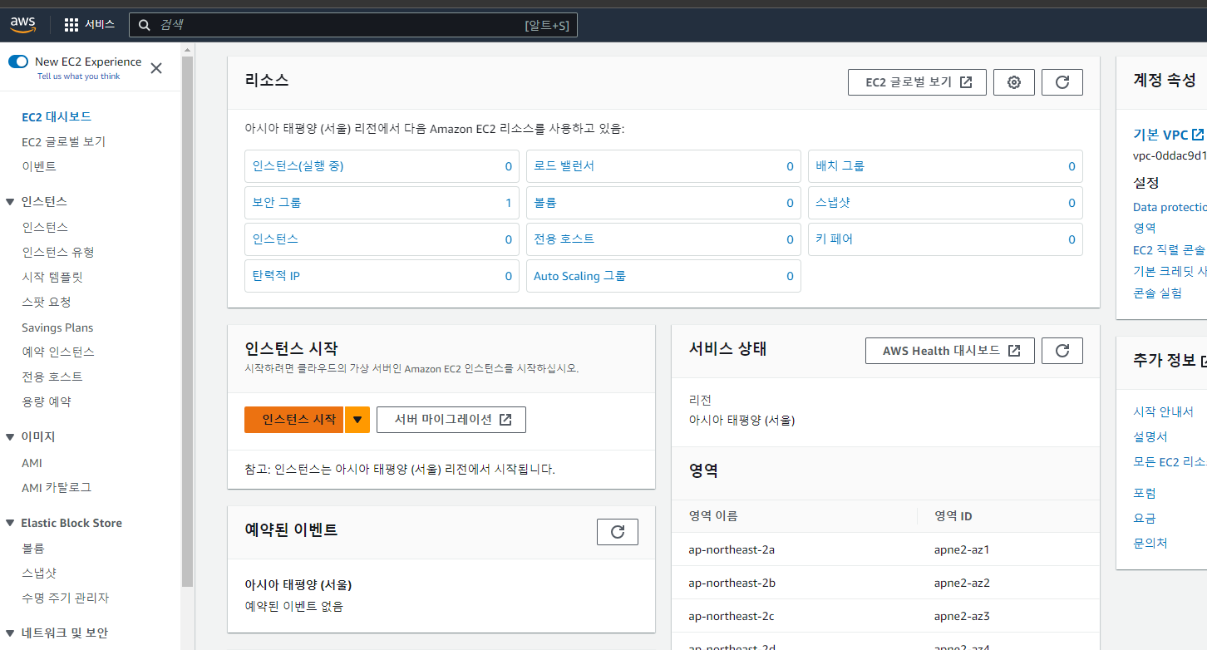This screenshot has width=1207, height=650.
Task: Open 콘솔 실험 link
Action: point(1157,293)
